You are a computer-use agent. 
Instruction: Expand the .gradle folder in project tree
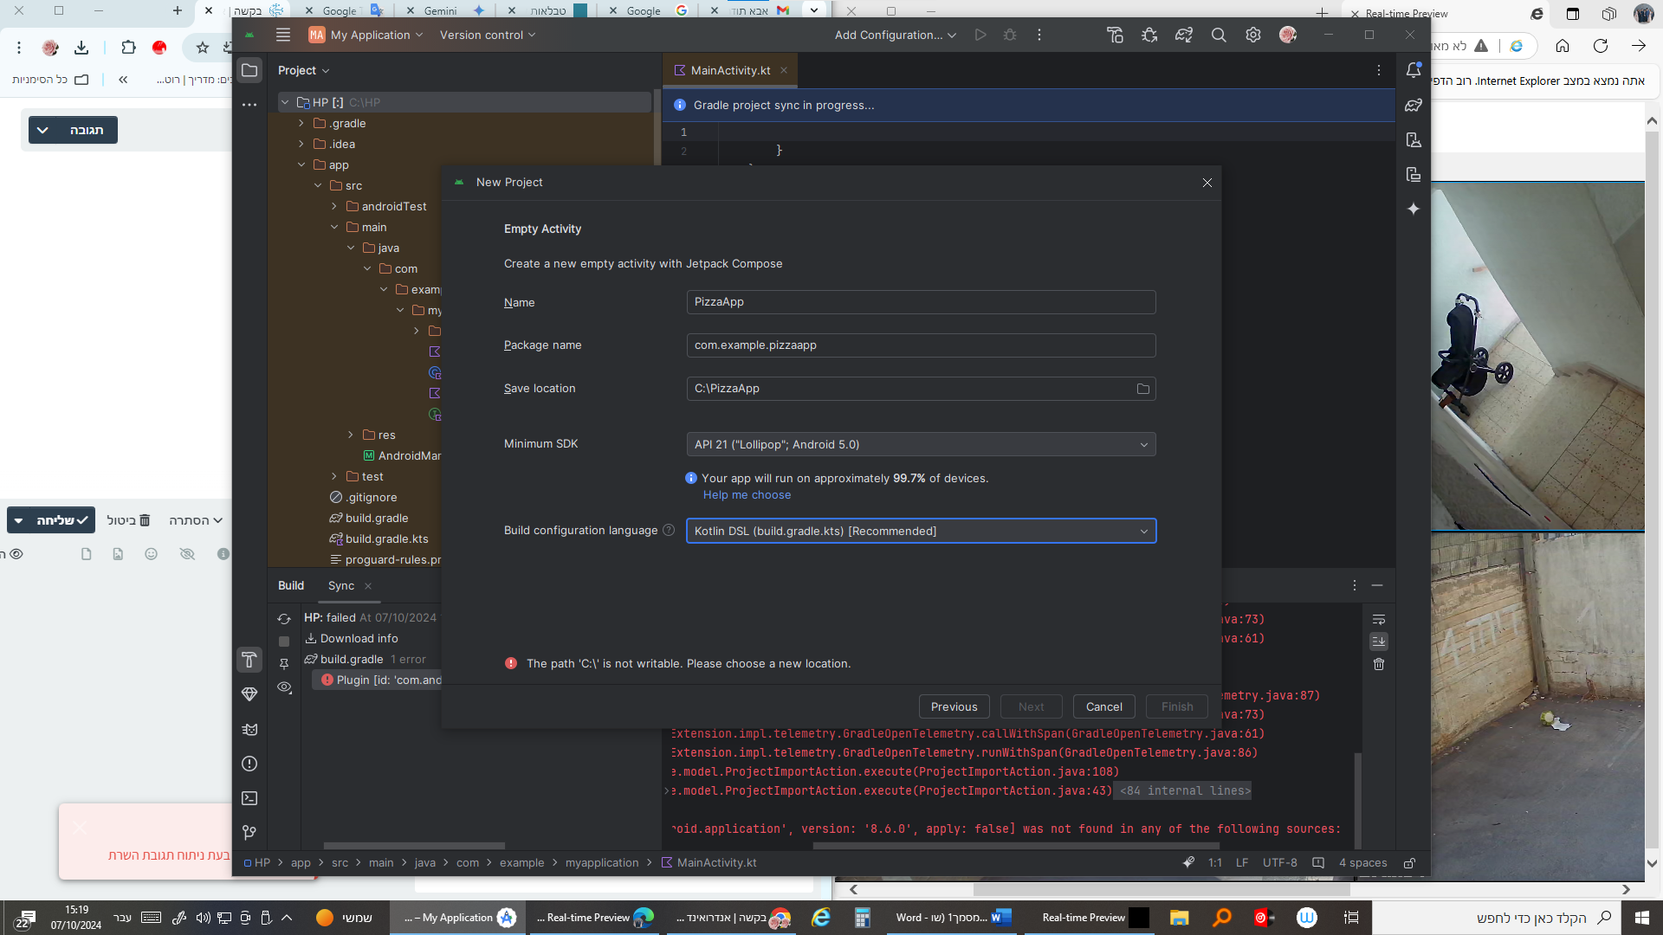click(x=301, y=123)
